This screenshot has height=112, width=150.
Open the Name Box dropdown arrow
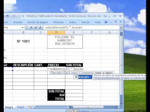pos(22,28)
